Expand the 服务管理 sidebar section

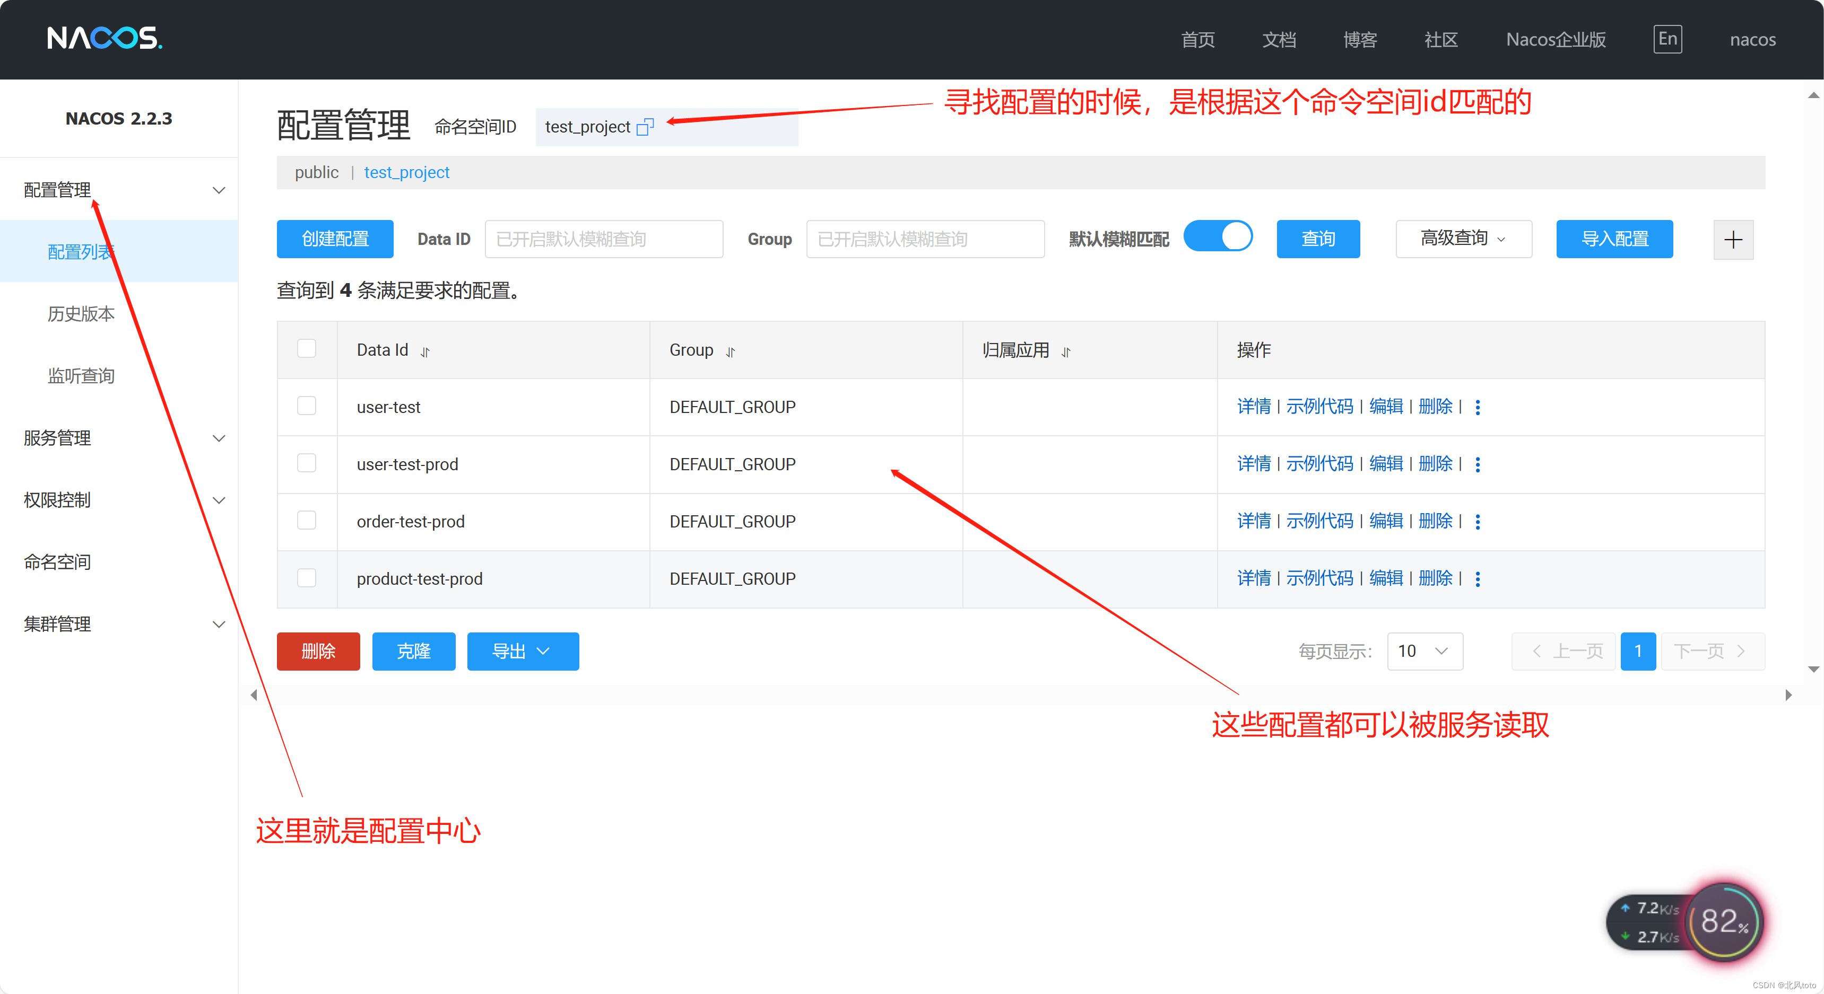[x=119, y=438]
